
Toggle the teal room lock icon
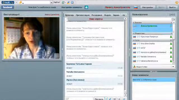pyautogui.click(x=86, y=7)
